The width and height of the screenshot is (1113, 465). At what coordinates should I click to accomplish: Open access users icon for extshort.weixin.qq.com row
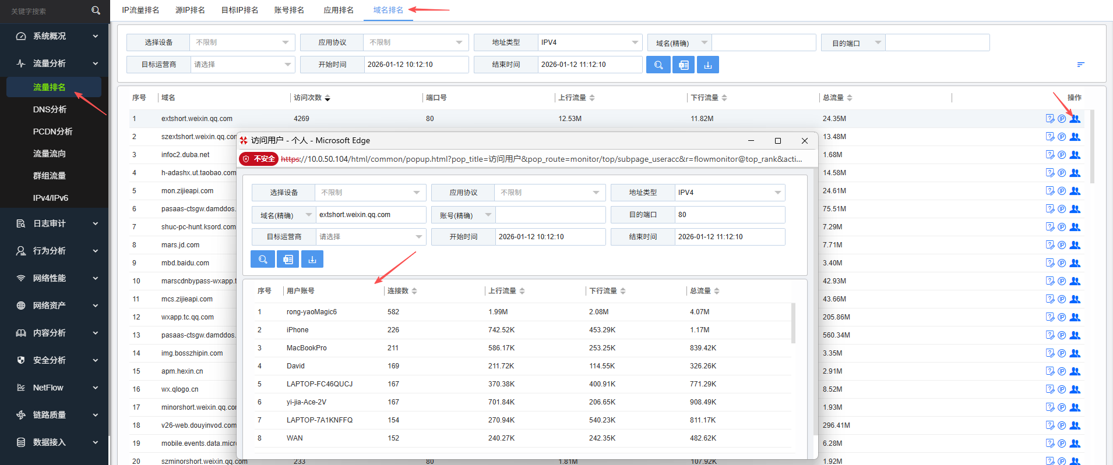pyautogui.click(x=1075, y=119)
